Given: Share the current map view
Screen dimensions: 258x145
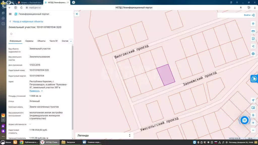Looking at the screenshot, I should click(253, 46).
